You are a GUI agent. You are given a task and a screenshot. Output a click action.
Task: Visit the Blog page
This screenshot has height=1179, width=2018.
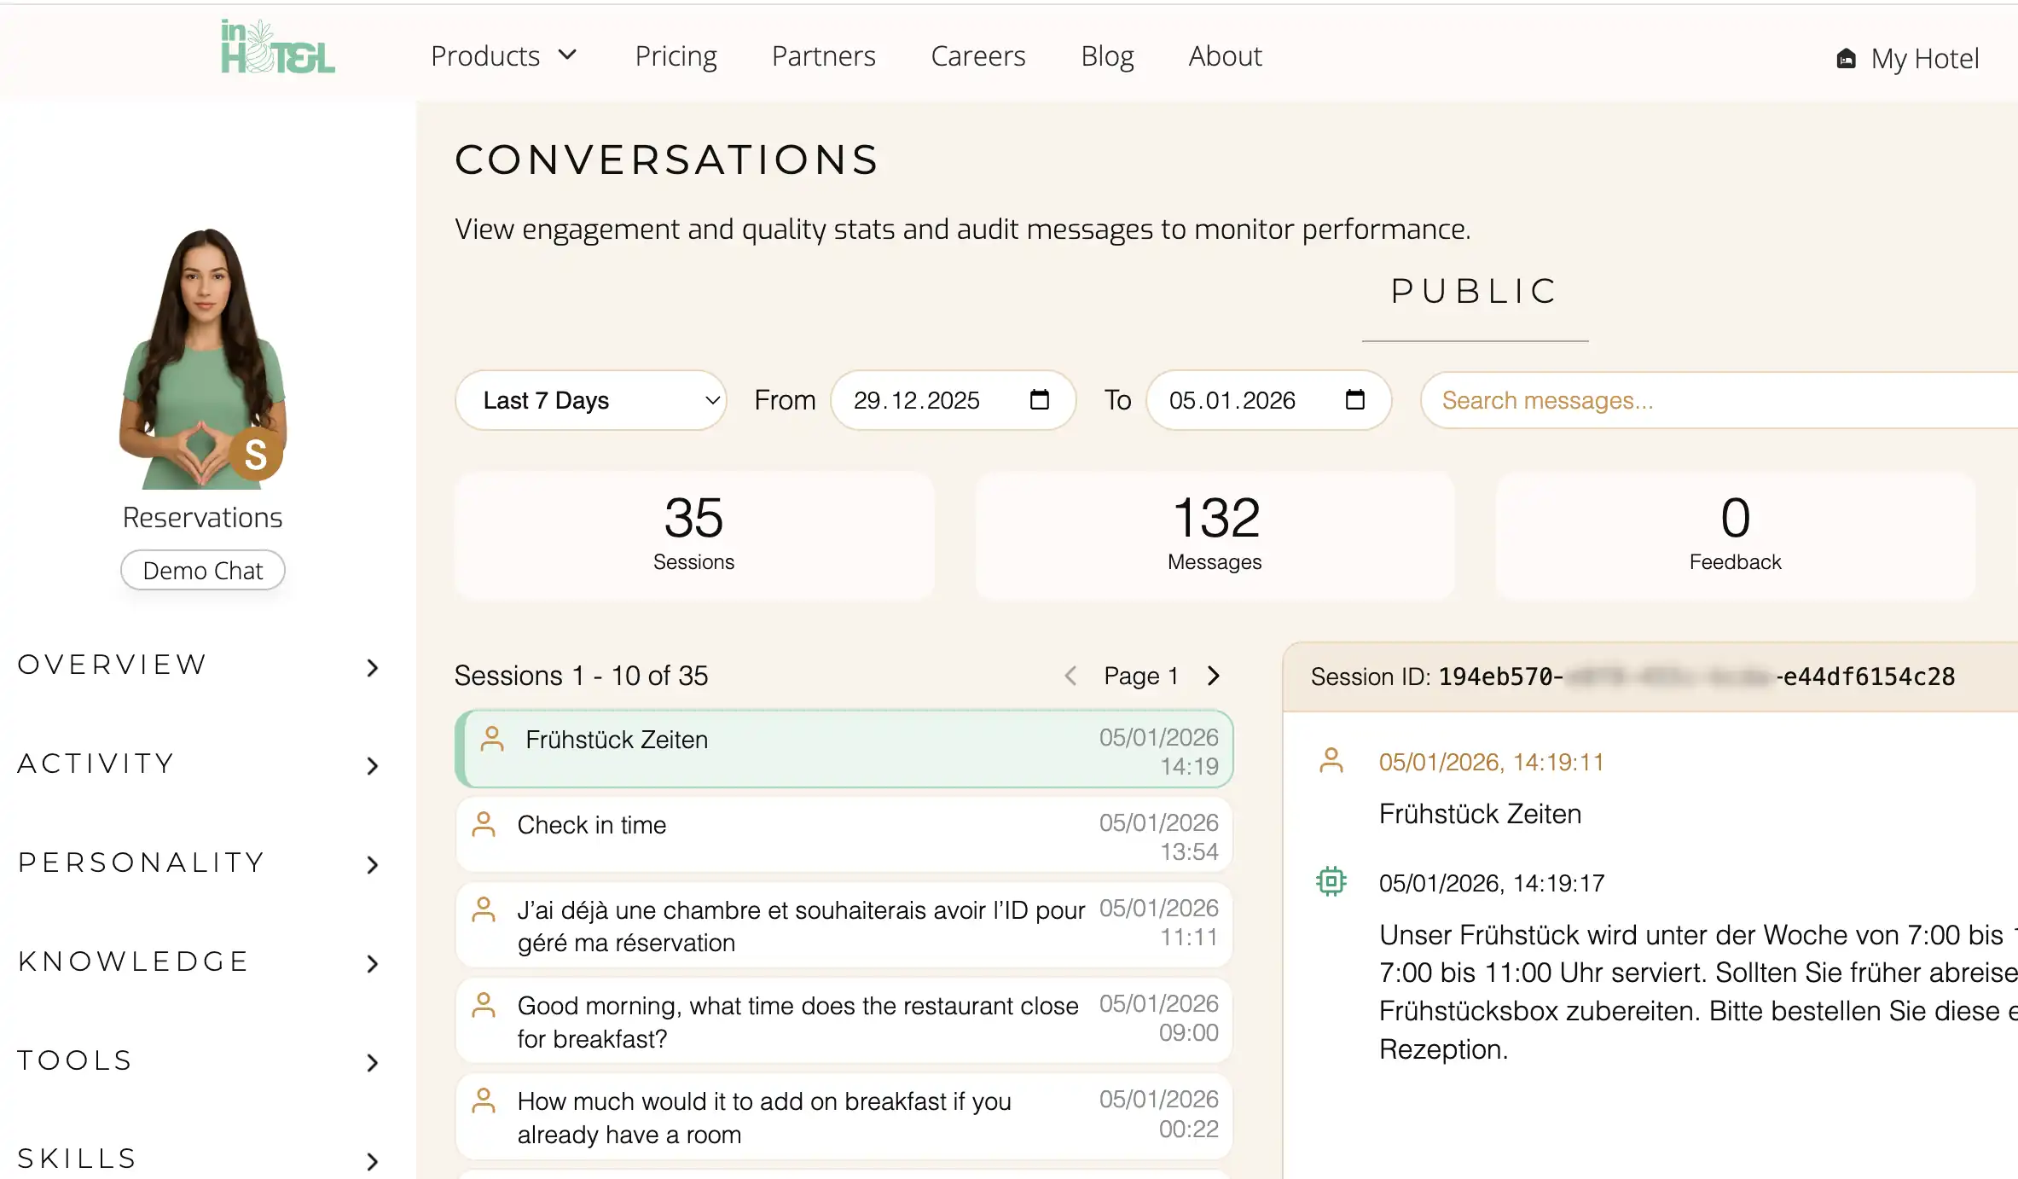point(1107,56)
